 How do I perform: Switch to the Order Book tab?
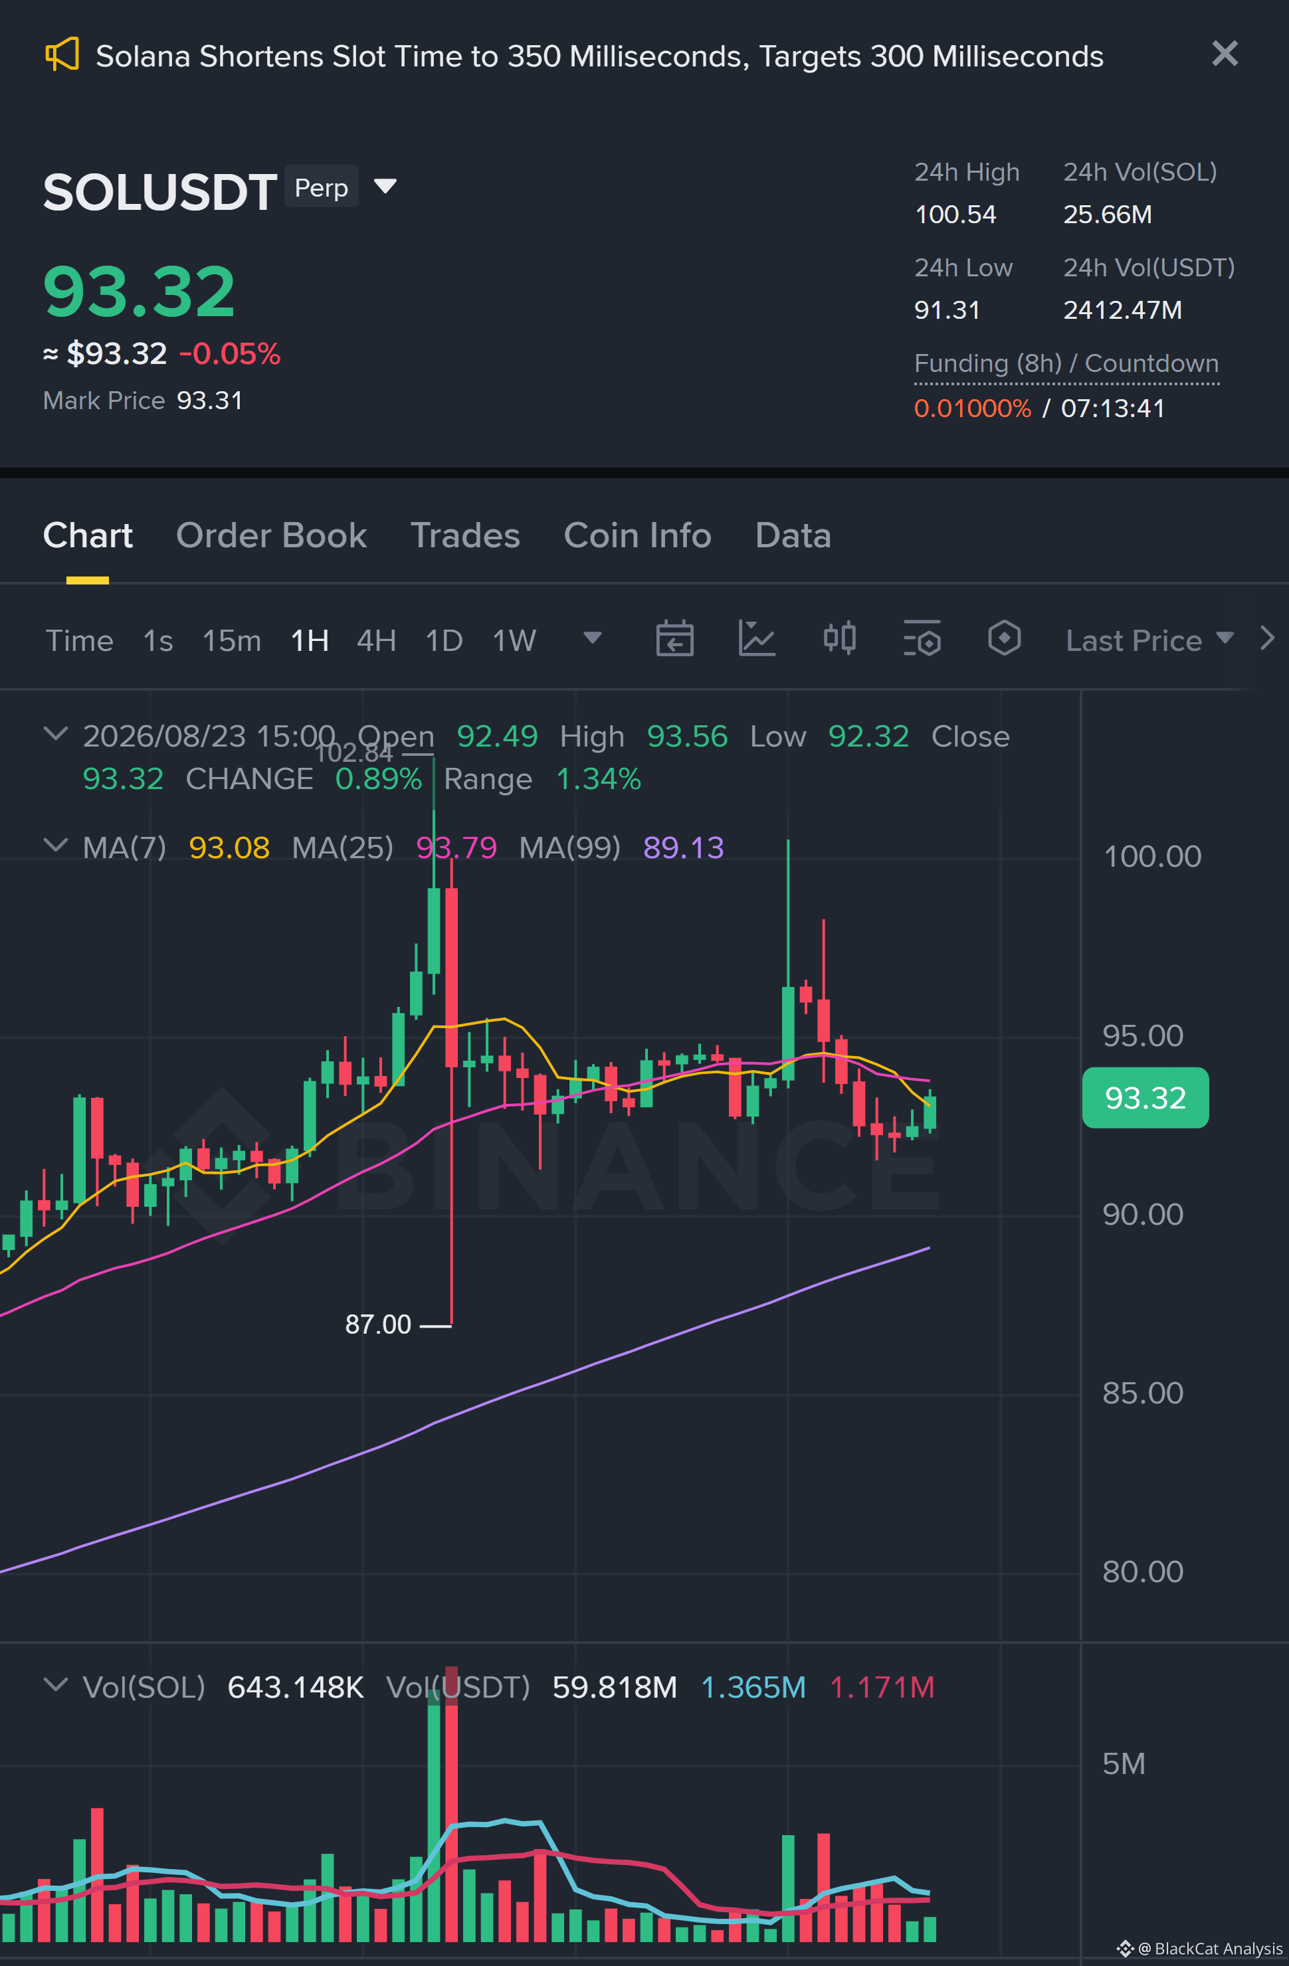(x=271, y=535)
